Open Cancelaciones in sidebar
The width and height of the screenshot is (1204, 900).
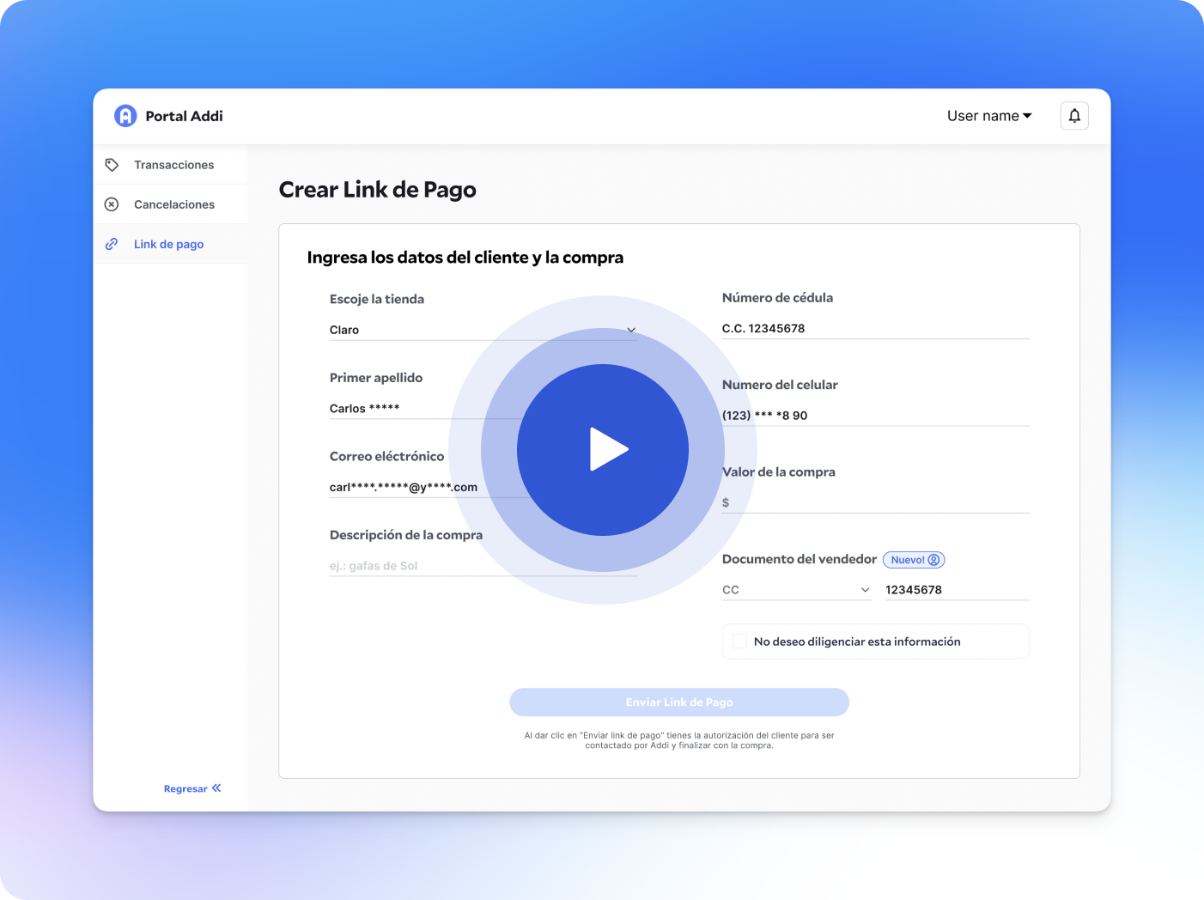click(x=170, y=204)
